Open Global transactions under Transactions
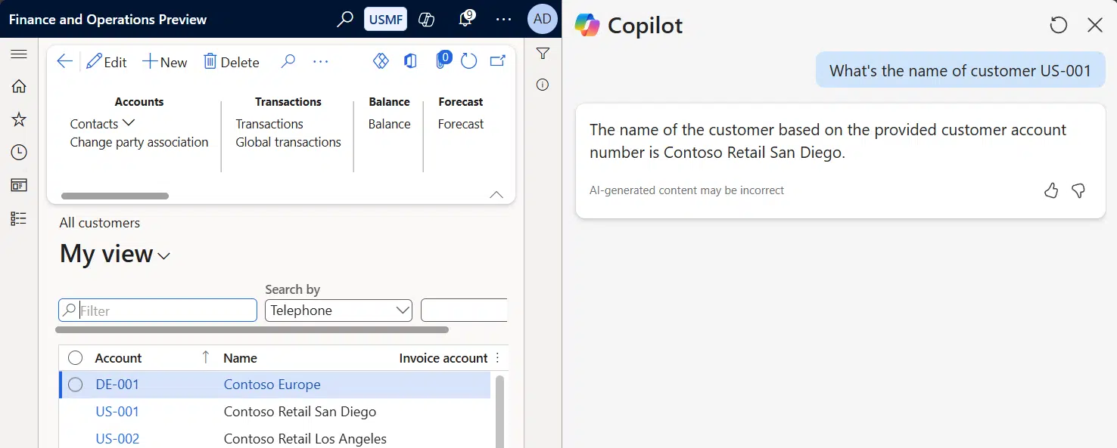Screen dimensions: 1117x448 (288, 141)
